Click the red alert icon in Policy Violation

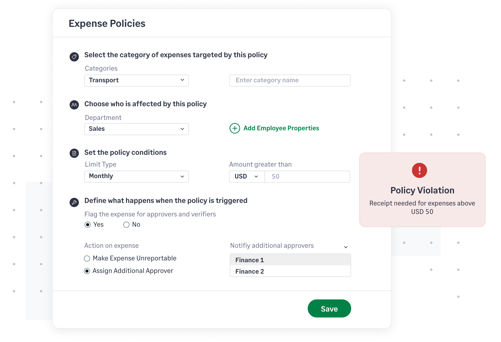420,170
